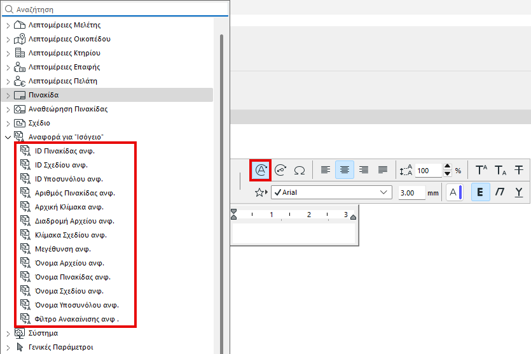Click the right margin marker on ruler

pyautogui.click(x=353, y=217)
